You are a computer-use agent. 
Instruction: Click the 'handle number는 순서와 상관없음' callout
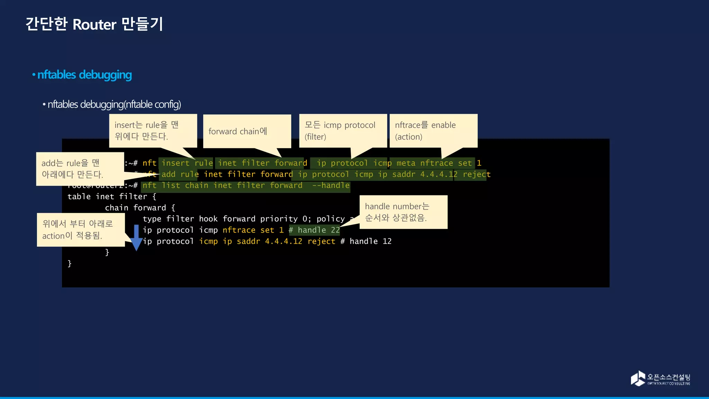(x=403, y=212)
